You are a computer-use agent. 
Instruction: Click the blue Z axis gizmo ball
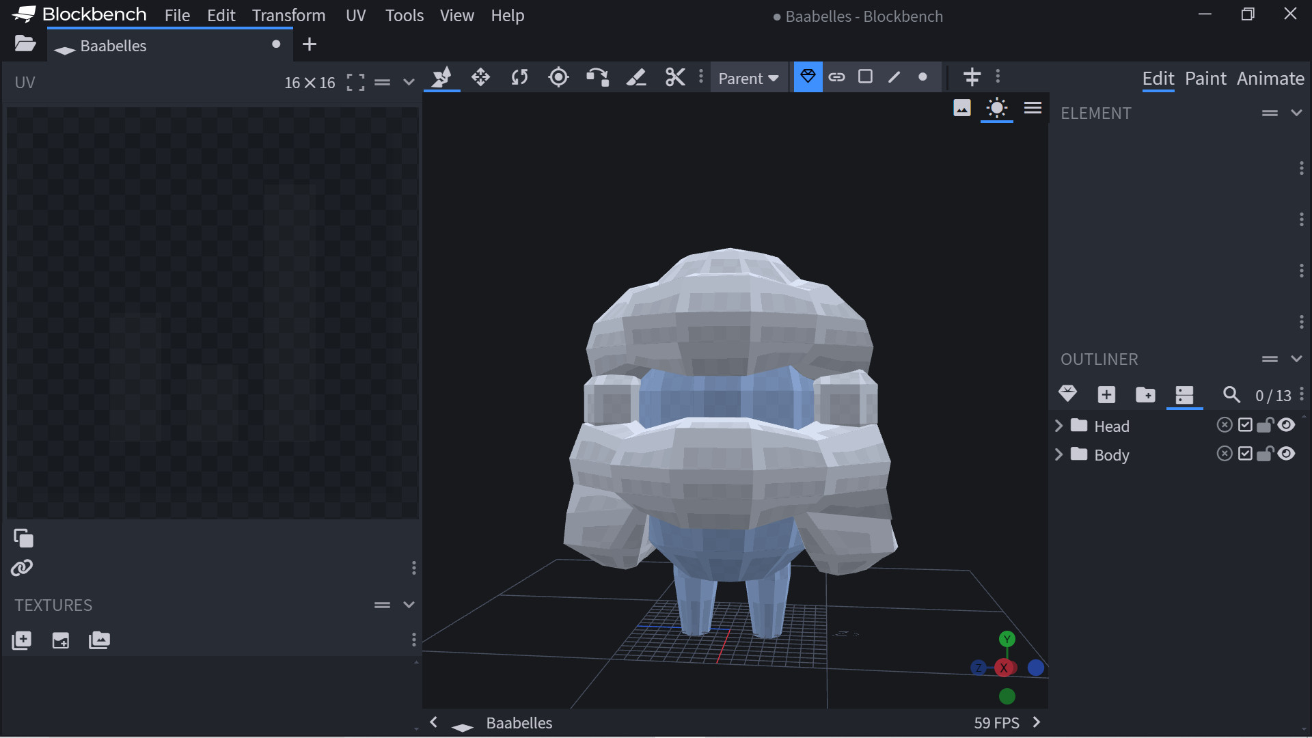979,668
